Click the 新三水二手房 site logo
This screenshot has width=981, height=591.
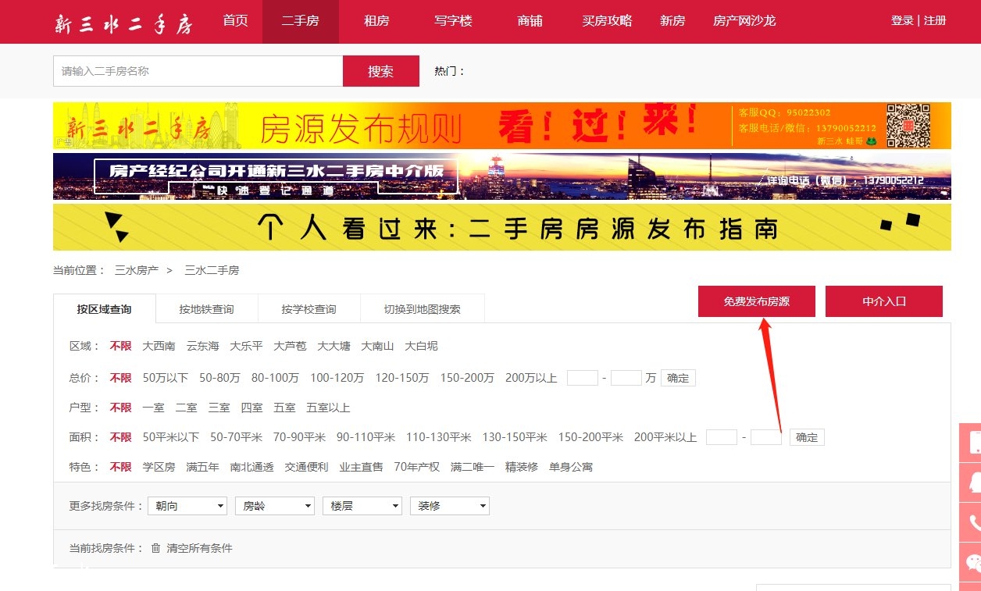(x=123, y=23)
